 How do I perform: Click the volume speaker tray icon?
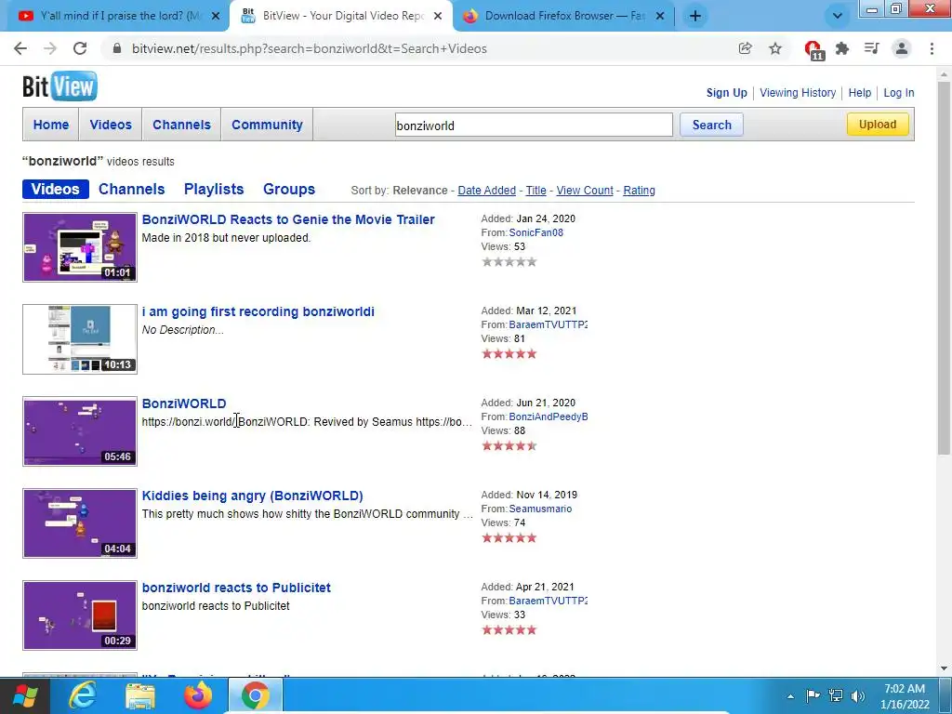858,695
